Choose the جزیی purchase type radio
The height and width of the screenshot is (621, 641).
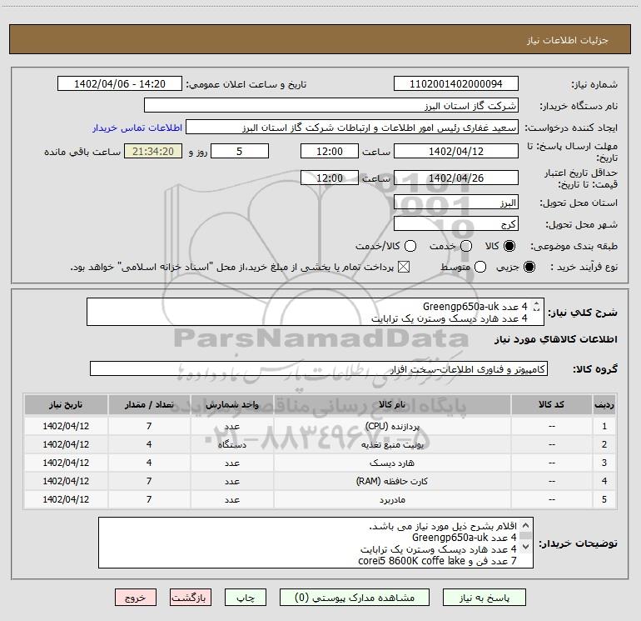click(x=529, y=268)
